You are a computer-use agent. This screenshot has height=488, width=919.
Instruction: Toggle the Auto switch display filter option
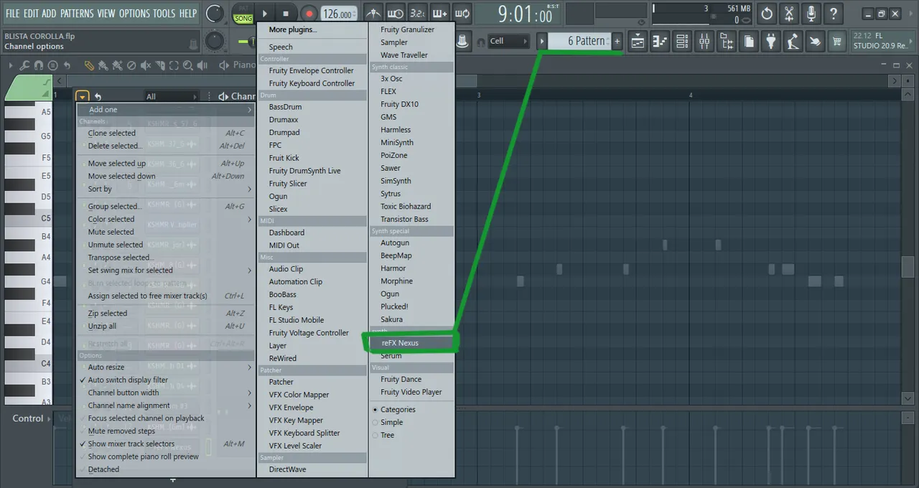point(128,380)
